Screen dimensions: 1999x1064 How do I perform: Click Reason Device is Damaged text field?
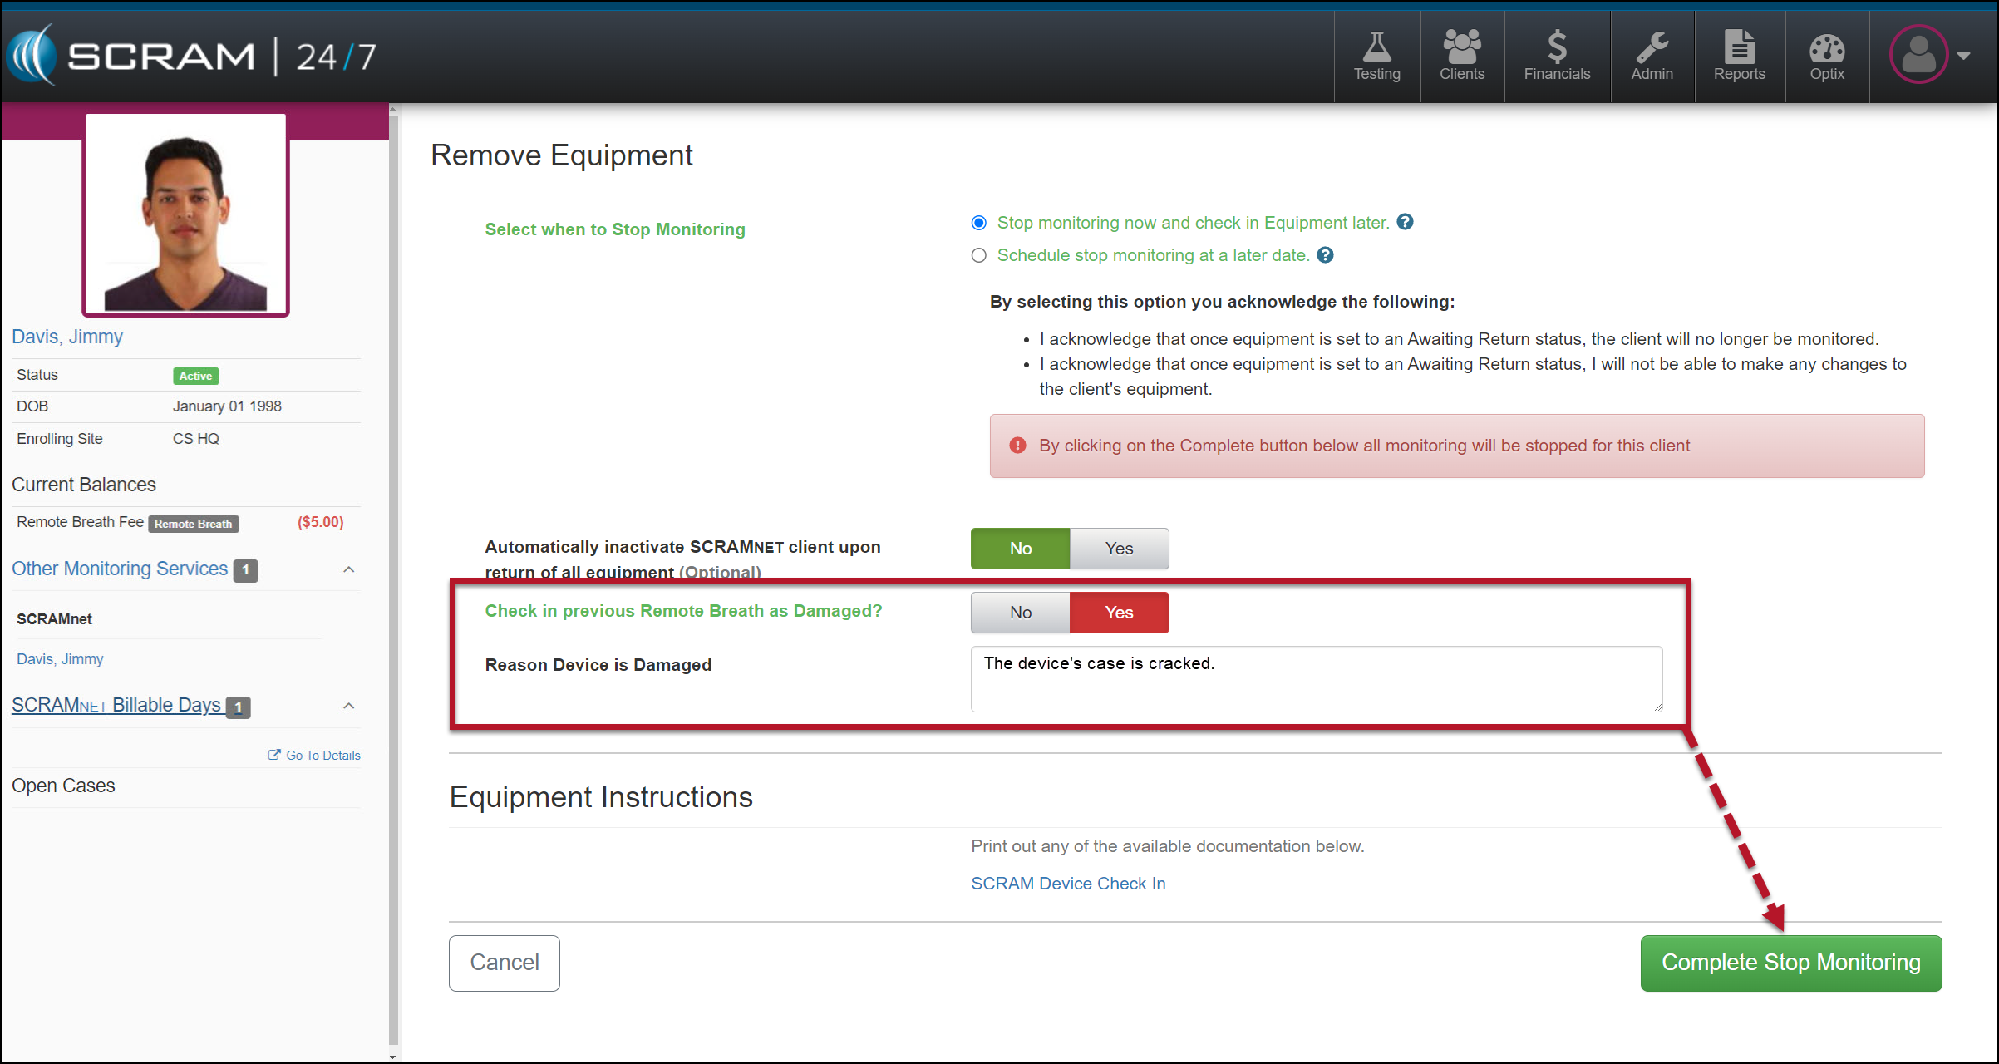[x=1316, y=679]
